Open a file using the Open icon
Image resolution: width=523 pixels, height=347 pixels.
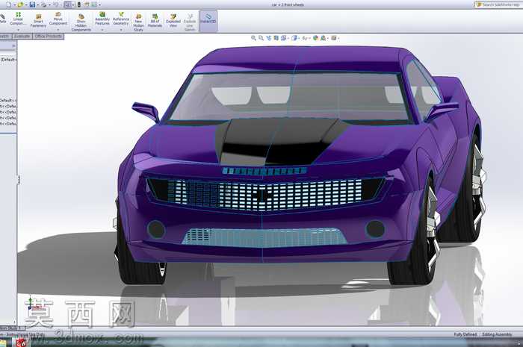[x=20, y=4]
